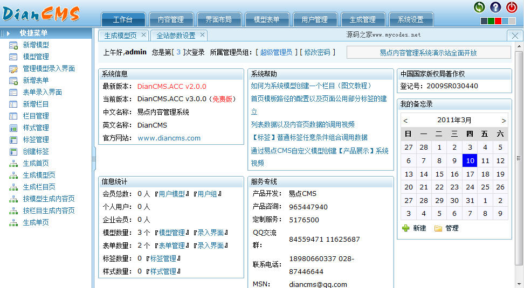Click 模型管理 link in 模型数量 row
The height and width of the screenshot is (288, 524).
coord(172,233)
